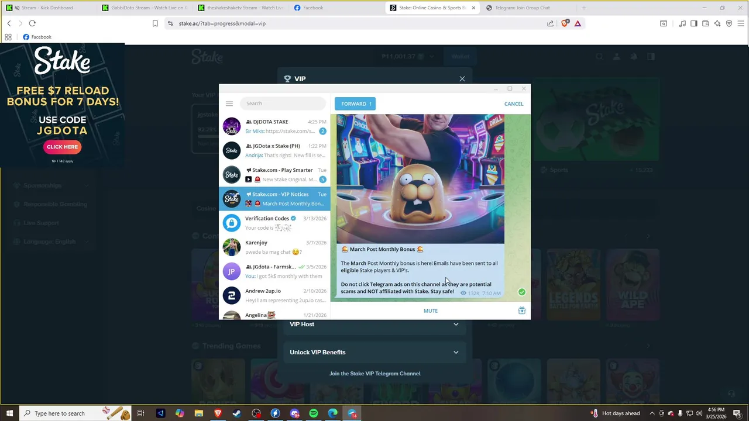The width and height of the screenshot is (749, 421).
Task: Open Leo AI sparkle icon
Action: click(717, 23)
